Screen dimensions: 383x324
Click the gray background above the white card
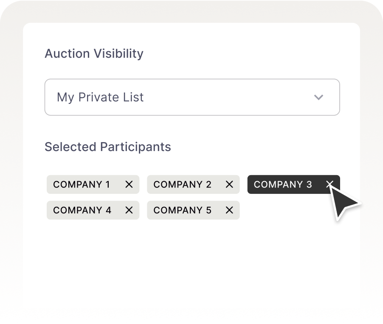click(x=191, y=11)
